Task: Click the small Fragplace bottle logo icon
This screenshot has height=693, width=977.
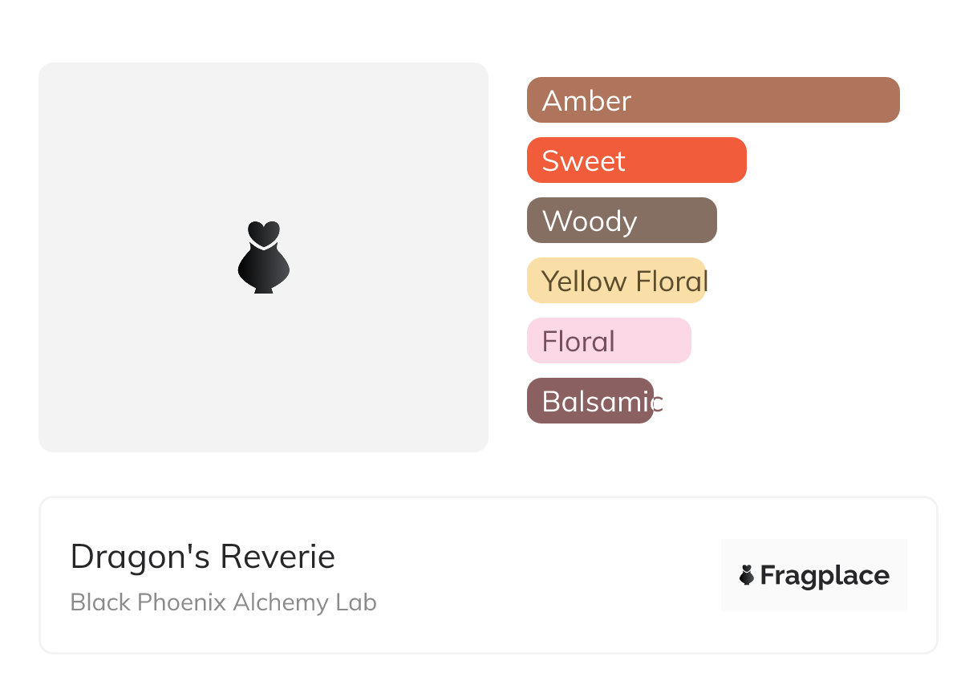Action: coord(747,575)
